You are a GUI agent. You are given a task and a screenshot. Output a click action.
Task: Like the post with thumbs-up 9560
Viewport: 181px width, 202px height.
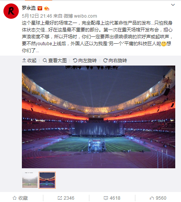click(158, 198)
